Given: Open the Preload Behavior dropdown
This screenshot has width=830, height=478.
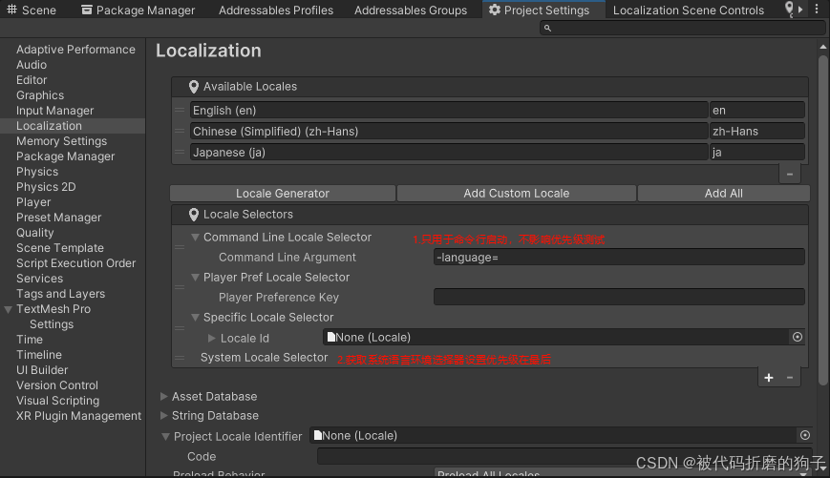Looking at the screenshot, I should [x=622, y=473].
